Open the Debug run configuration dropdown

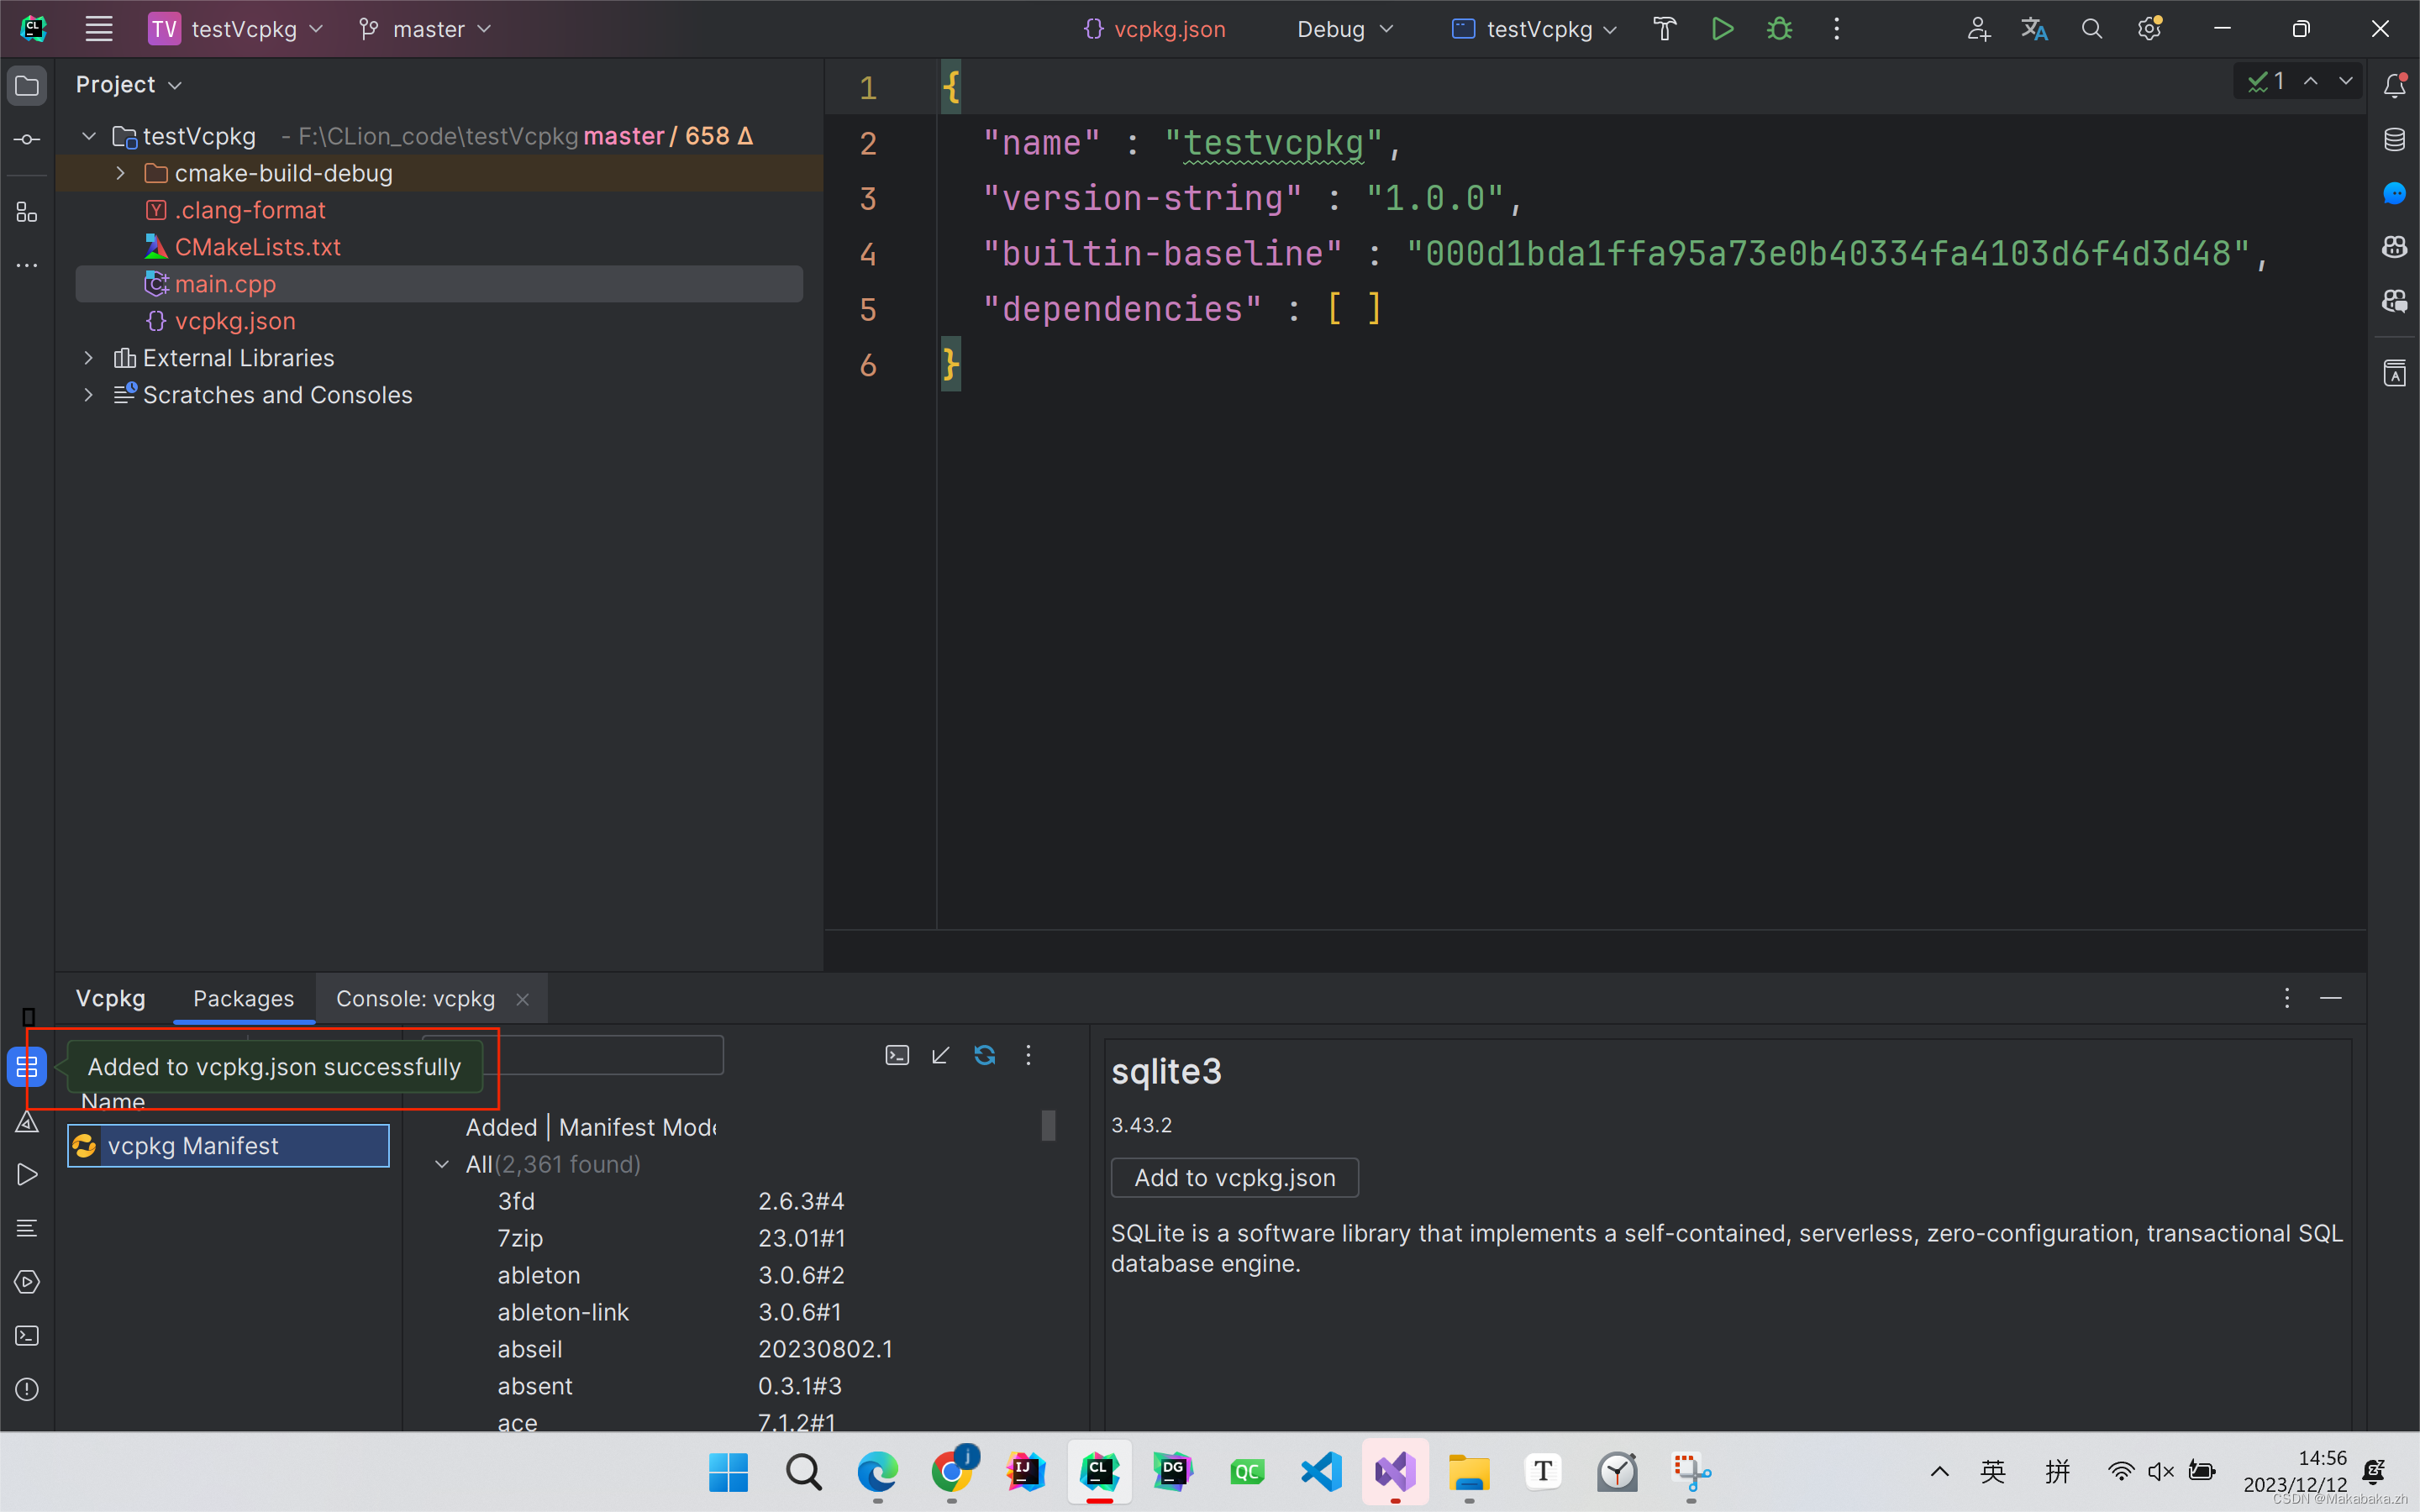1344,28
